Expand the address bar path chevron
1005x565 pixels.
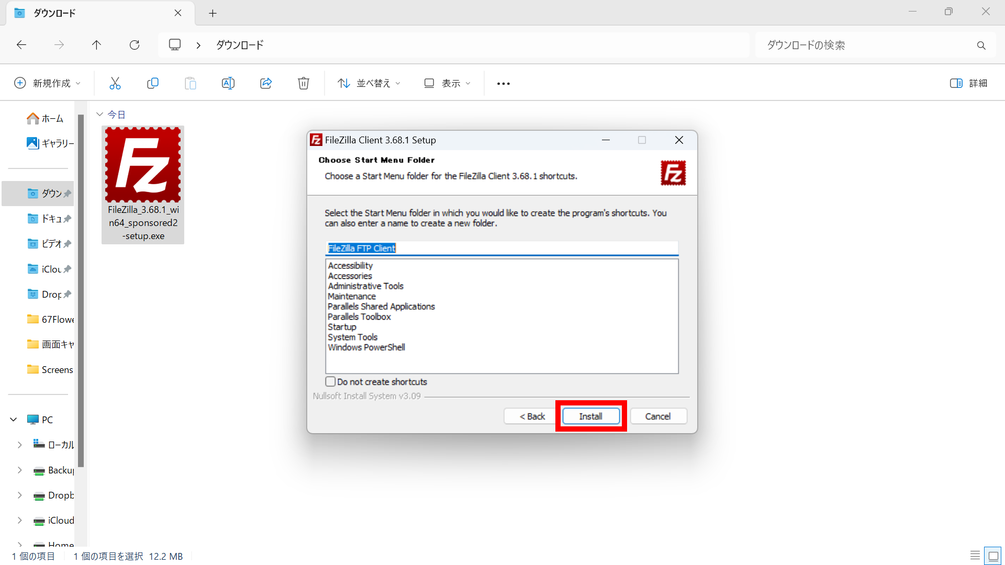click(x=198, y=46)
